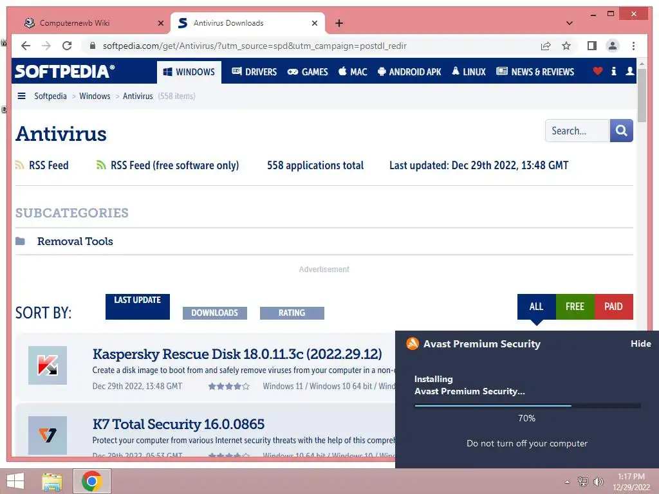Screen dimensions: 659x494
Task: Sort by RATING
Action: [292, 313]
